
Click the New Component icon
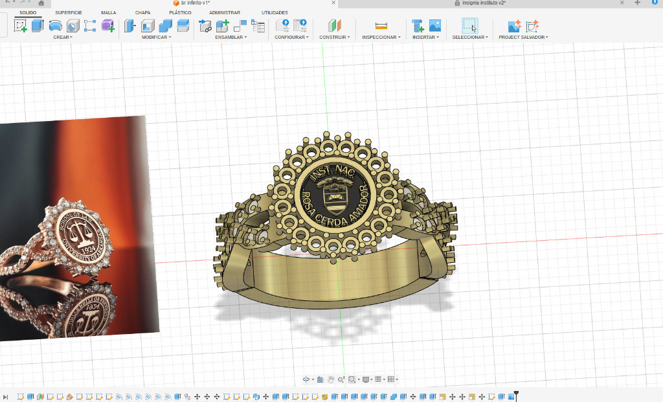point(223,26)
